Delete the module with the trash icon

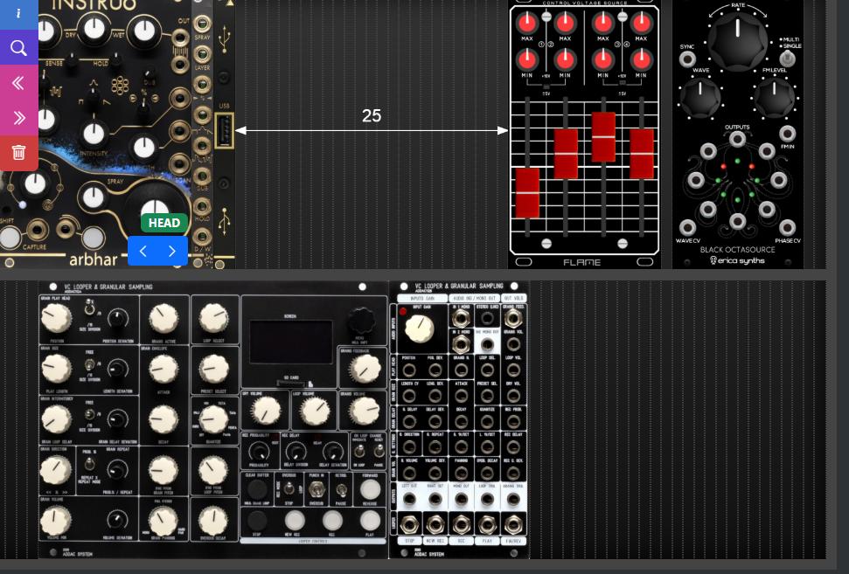[19, 153]
